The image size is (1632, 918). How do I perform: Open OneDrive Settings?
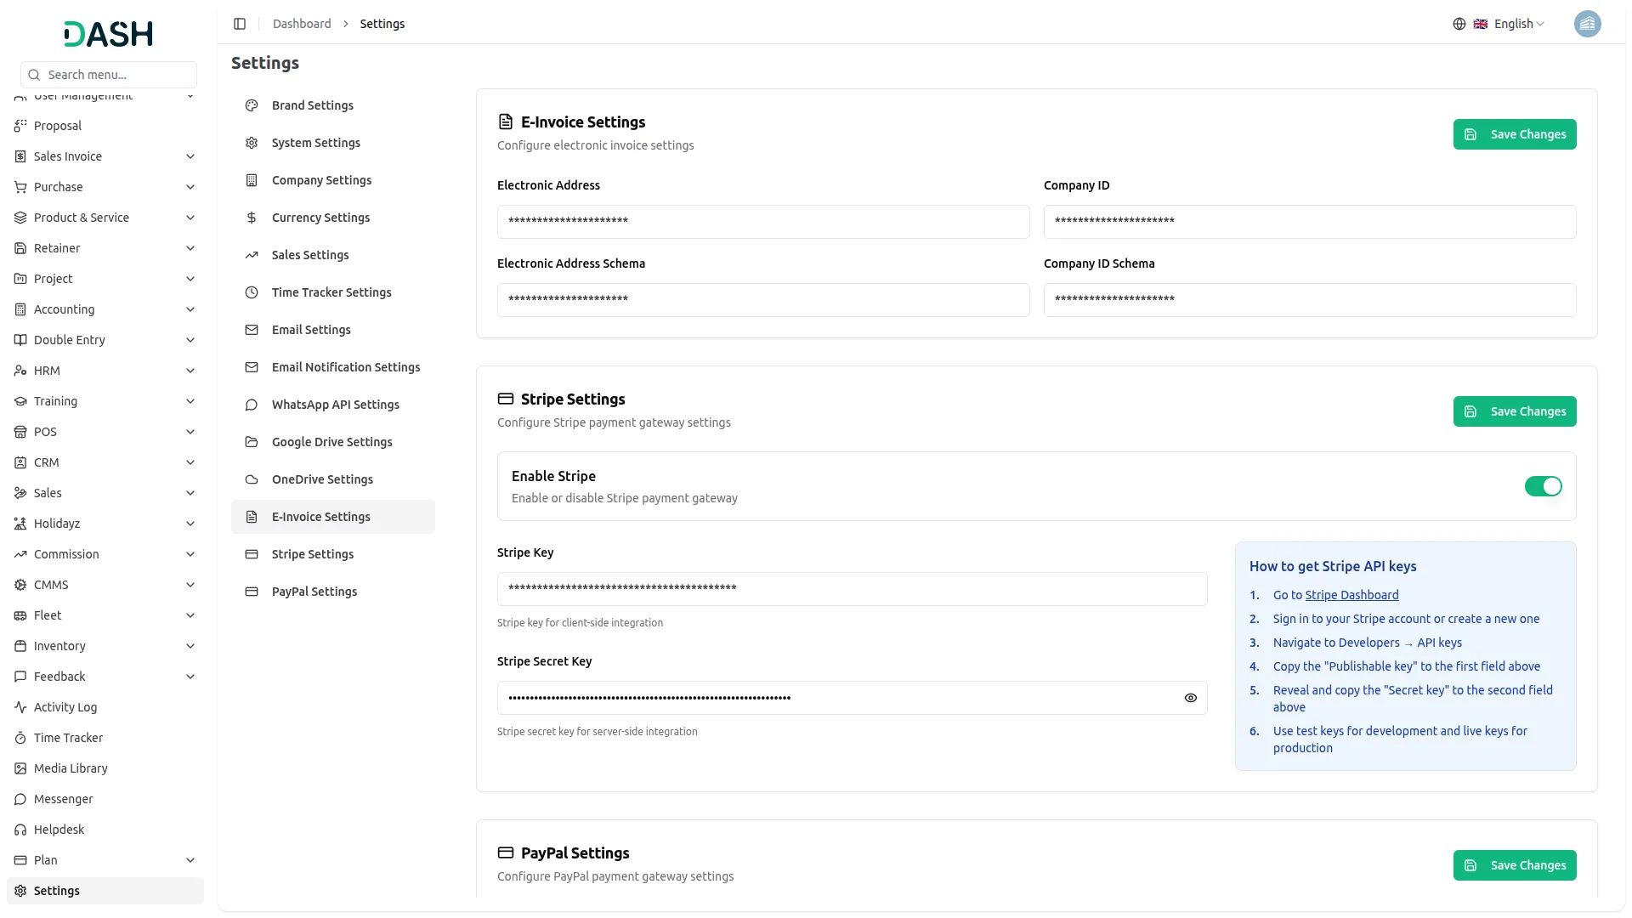(x=321, y=479)
